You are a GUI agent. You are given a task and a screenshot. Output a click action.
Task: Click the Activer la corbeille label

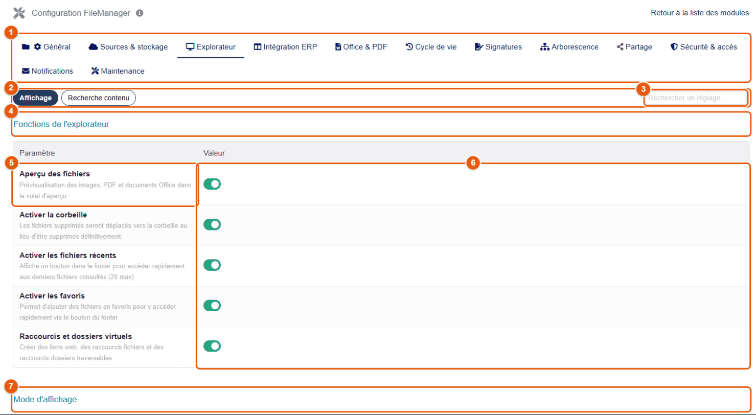(53, 214)
